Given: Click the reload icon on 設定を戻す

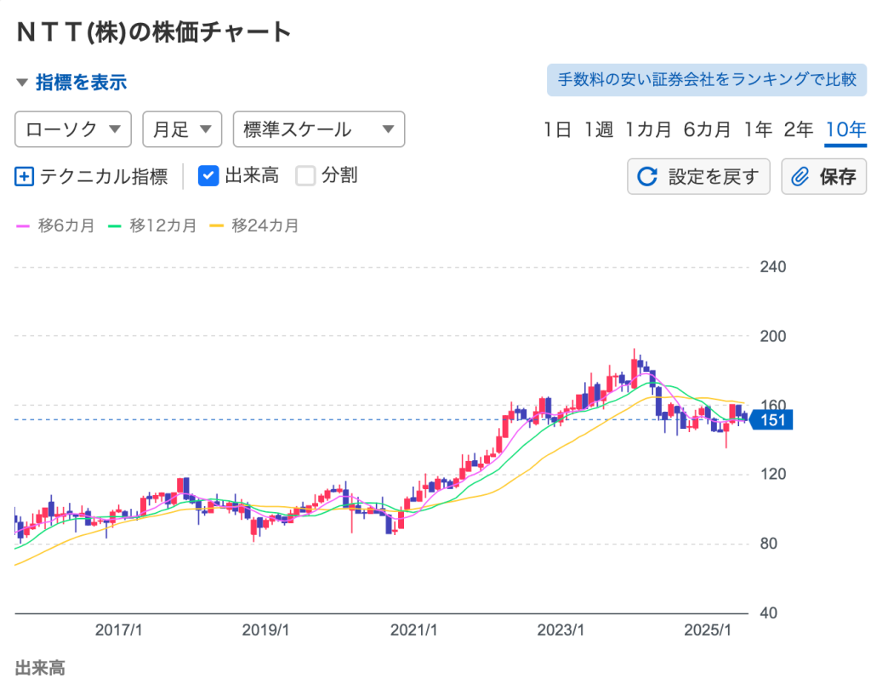Looking at the screenshot, I should coord(647,176).
